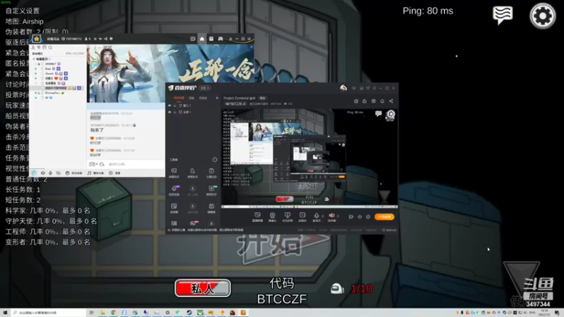Click the contacts icon above the channel list
Viewport: 564px width, 317px height.
33,47
